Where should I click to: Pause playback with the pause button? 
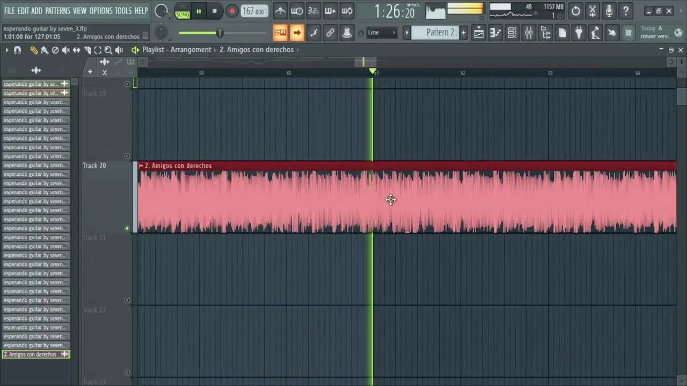[x=199, y=11]
